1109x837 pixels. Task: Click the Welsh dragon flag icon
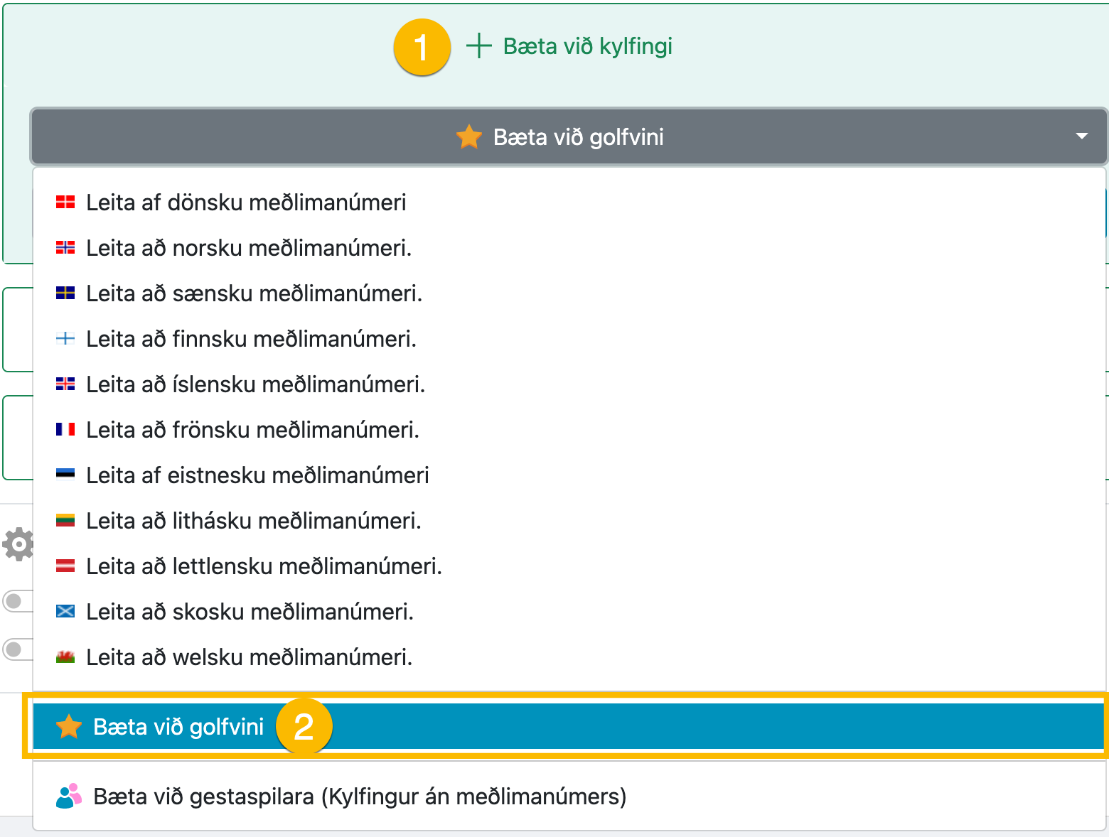point(65,657)
